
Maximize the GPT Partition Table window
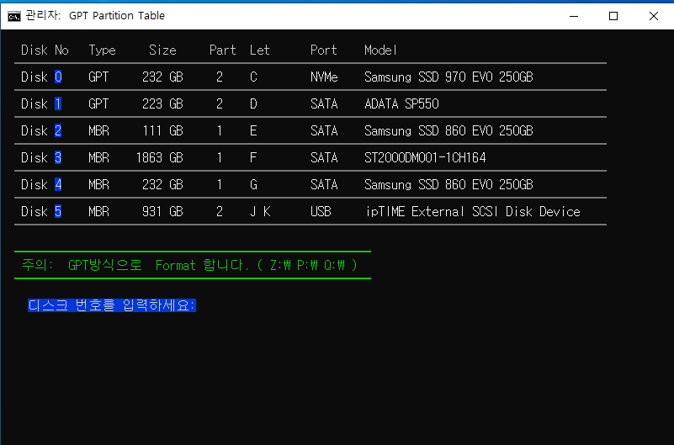(x=613, y=16)
